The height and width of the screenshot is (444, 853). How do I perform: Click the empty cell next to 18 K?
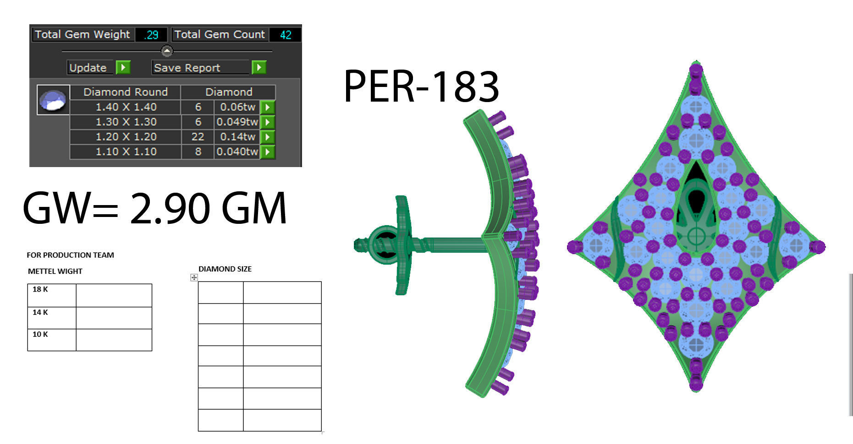(x=114, y=295)
